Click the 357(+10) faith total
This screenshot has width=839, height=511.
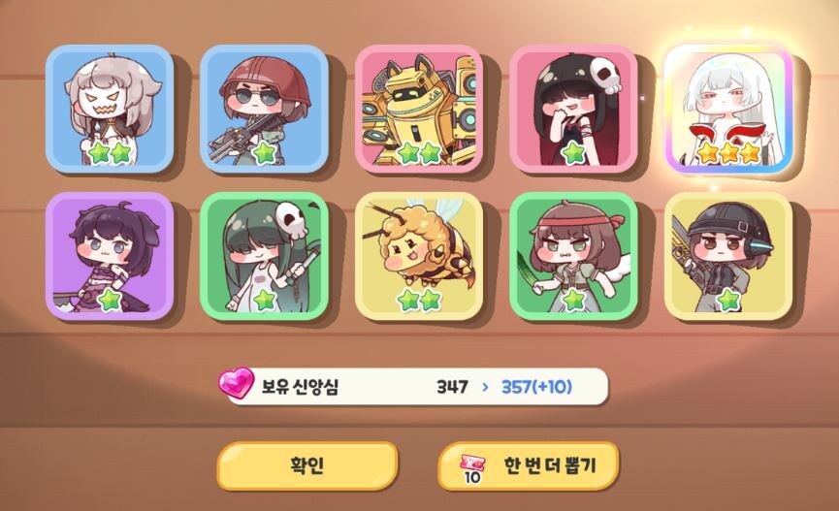pyautogui.click(x=536, y=386)
